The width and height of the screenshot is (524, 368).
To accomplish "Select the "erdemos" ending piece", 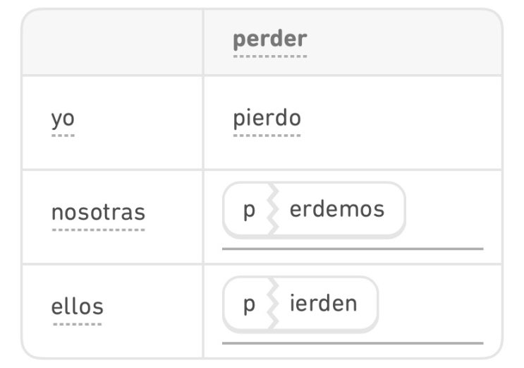I will [x=336, y=210].
